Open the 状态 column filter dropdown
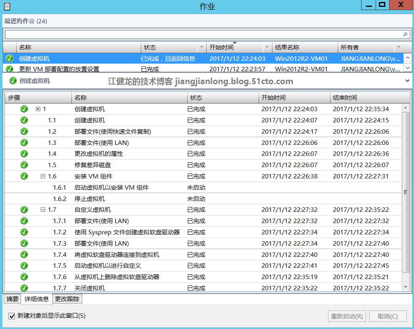 pyautogui.click(x=202, y=47)
